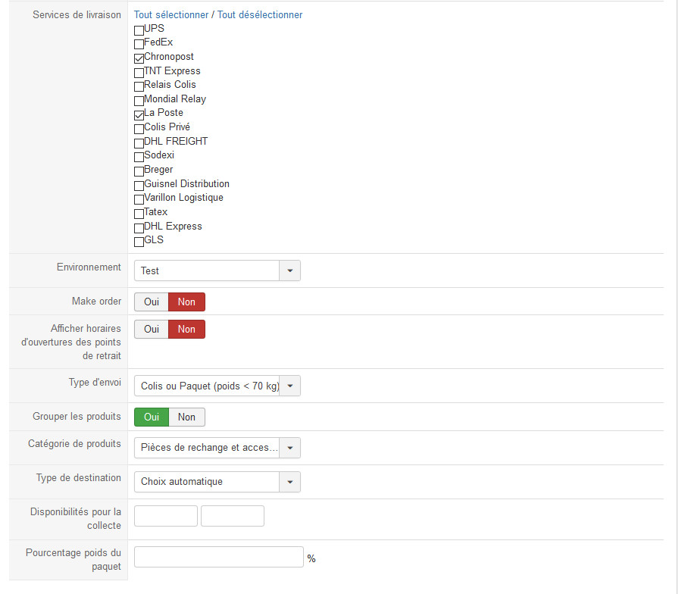Click the Type de destination dropdown arrow
The width and height of the screenshot is (685, 594).
(289, 482)
